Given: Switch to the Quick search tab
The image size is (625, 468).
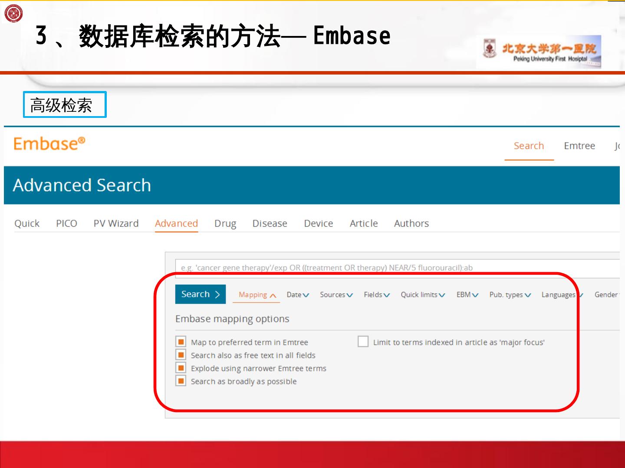Looking at the screenshot, I should click(x=27, y=223).
